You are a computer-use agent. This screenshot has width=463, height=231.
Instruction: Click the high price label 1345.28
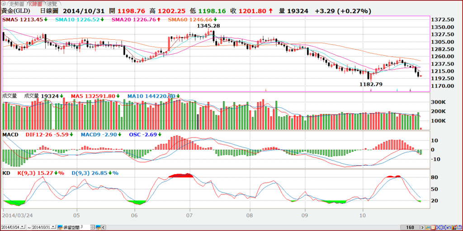pos(209,26)
